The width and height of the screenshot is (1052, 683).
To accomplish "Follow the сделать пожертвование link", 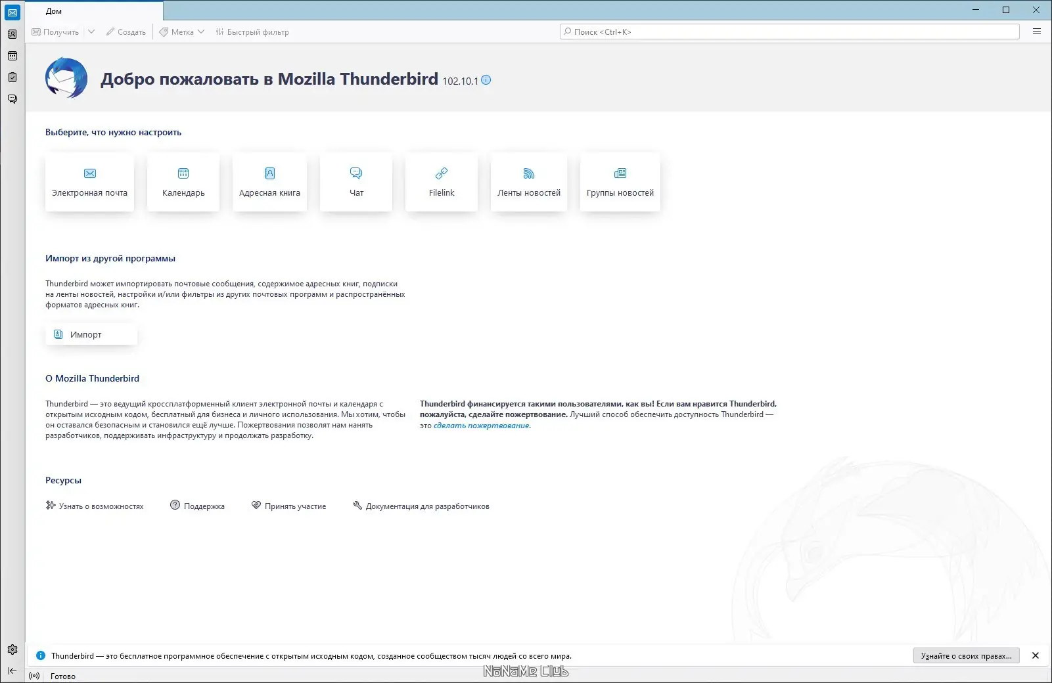I will coord(482,426).
